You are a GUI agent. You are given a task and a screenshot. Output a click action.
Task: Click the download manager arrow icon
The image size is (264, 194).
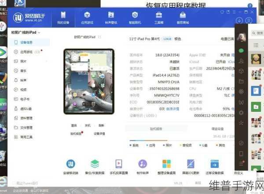click(x=239, y=20)
